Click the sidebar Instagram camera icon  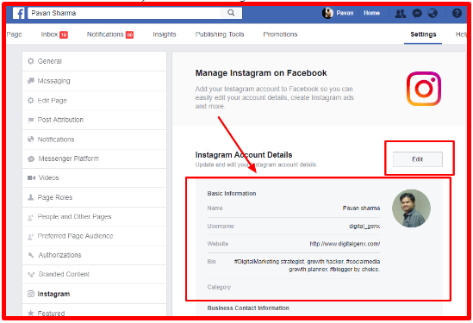(31, 294)
